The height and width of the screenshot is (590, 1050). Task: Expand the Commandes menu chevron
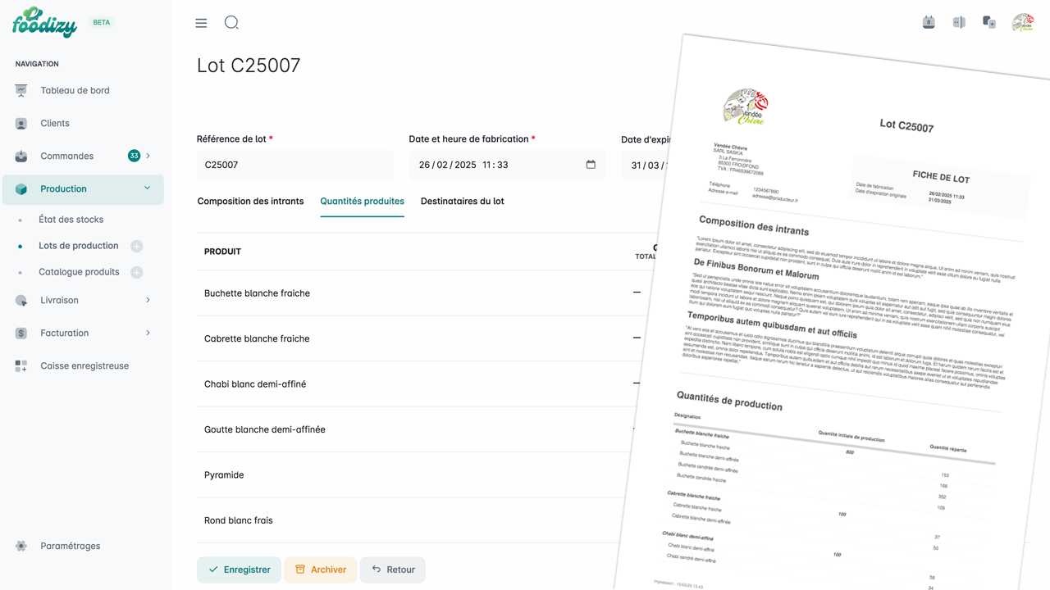tap(148, 156)
